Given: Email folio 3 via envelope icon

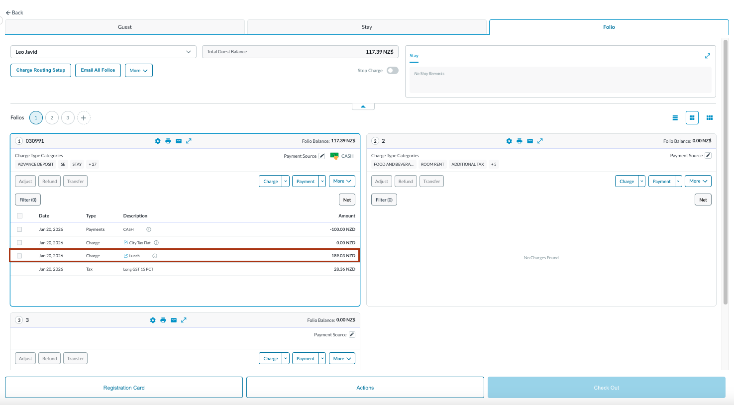Looking at the screenshot, I should click(x=174, y=320).
